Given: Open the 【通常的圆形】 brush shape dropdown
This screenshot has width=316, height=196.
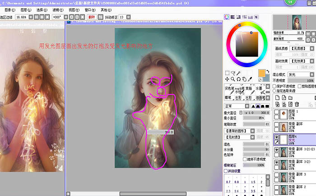Looking at the screenshot, I should tap(252, 131).
